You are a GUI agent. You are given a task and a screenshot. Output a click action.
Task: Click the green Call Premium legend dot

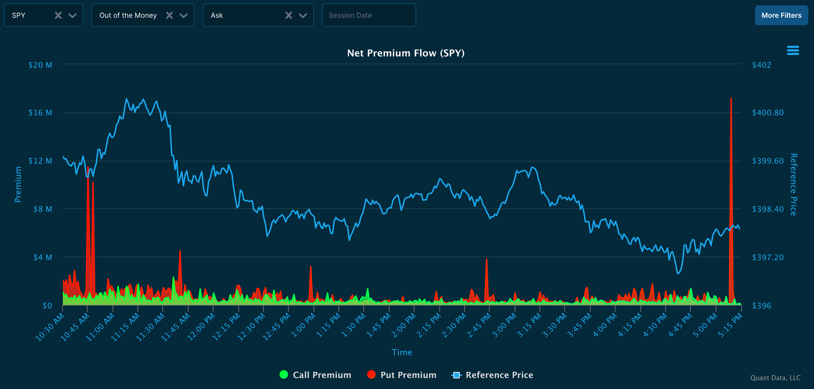284,374
